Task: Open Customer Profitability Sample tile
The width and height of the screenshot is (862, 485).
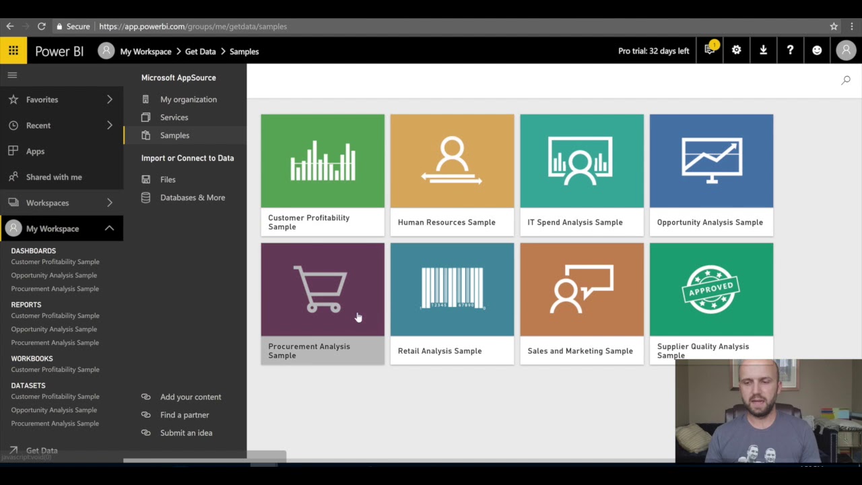Action: [x=323, y=175]
